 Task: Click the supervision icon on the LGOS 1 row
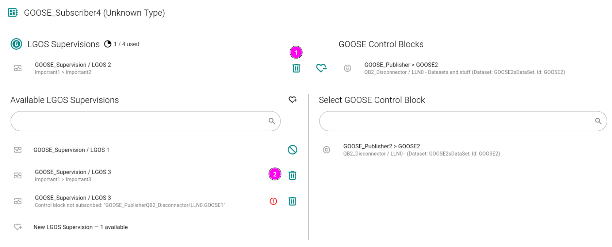tap(18, 150)
